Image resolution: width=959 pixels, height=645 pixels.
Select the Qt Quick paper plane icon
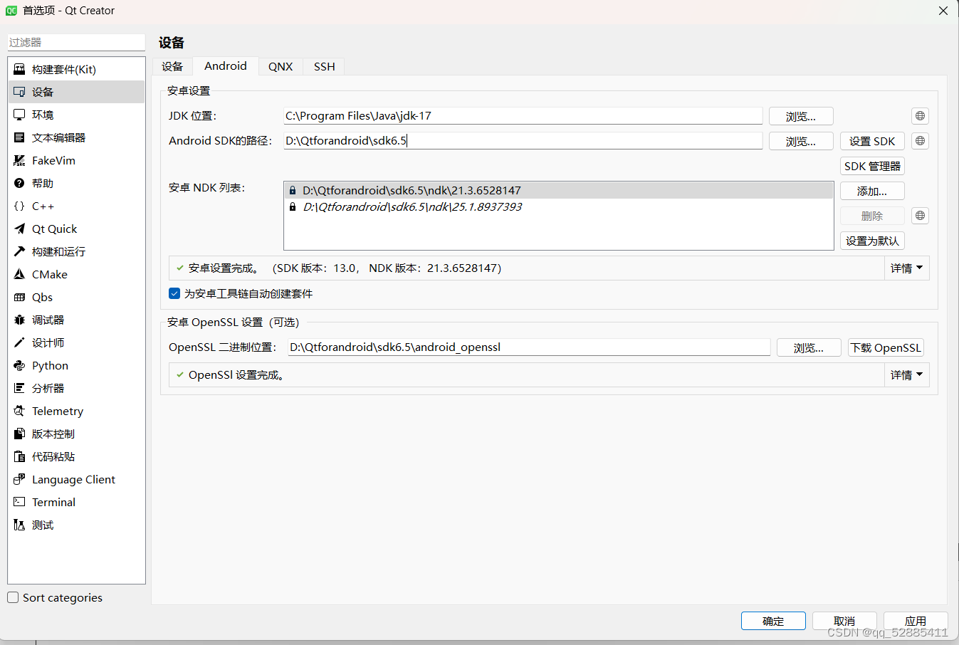[19, 229]
